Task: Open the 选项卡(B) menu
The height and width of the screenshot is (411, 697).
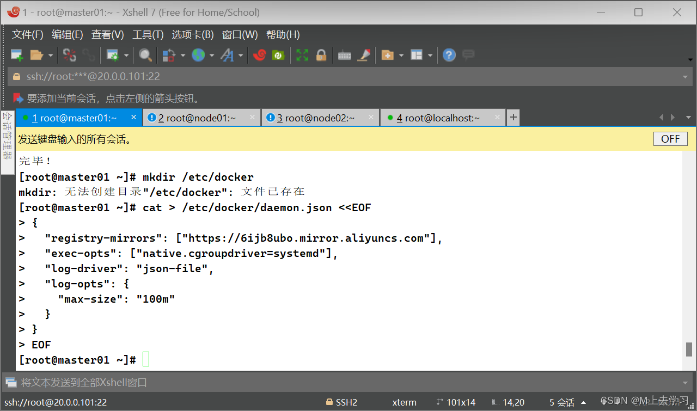Action: pyautogui.click(x=193, y=35)
